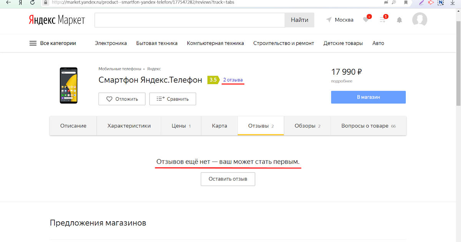The image size is (461, 242).
Task: Click browser Я home button
Action: click(x=20, y=2)
